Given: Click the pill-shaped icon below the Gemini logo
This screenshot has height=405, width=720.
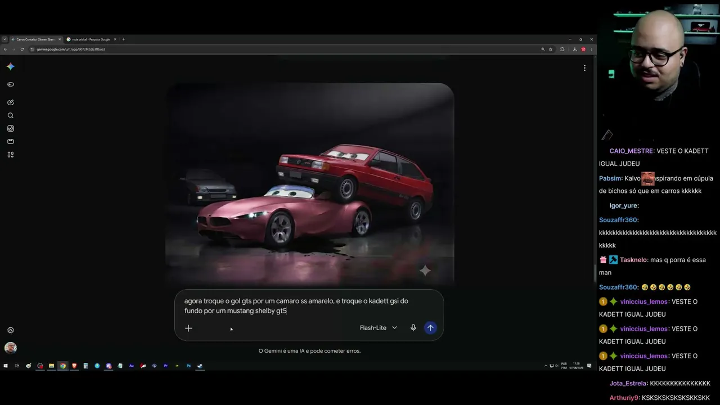Looking at the screenshot, I should pyautogui.click(x=10, y=84).
